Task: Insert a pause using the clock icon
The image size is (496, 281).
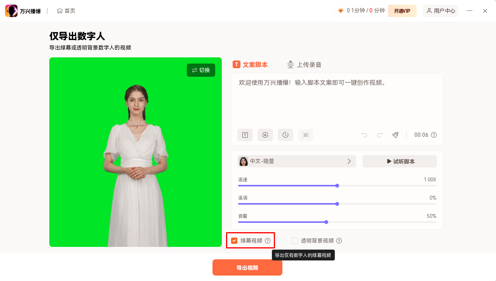Action: 285,135
